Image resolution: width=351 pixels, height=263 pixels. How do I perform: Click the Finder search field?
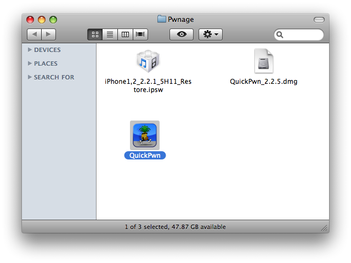(299, 35)
